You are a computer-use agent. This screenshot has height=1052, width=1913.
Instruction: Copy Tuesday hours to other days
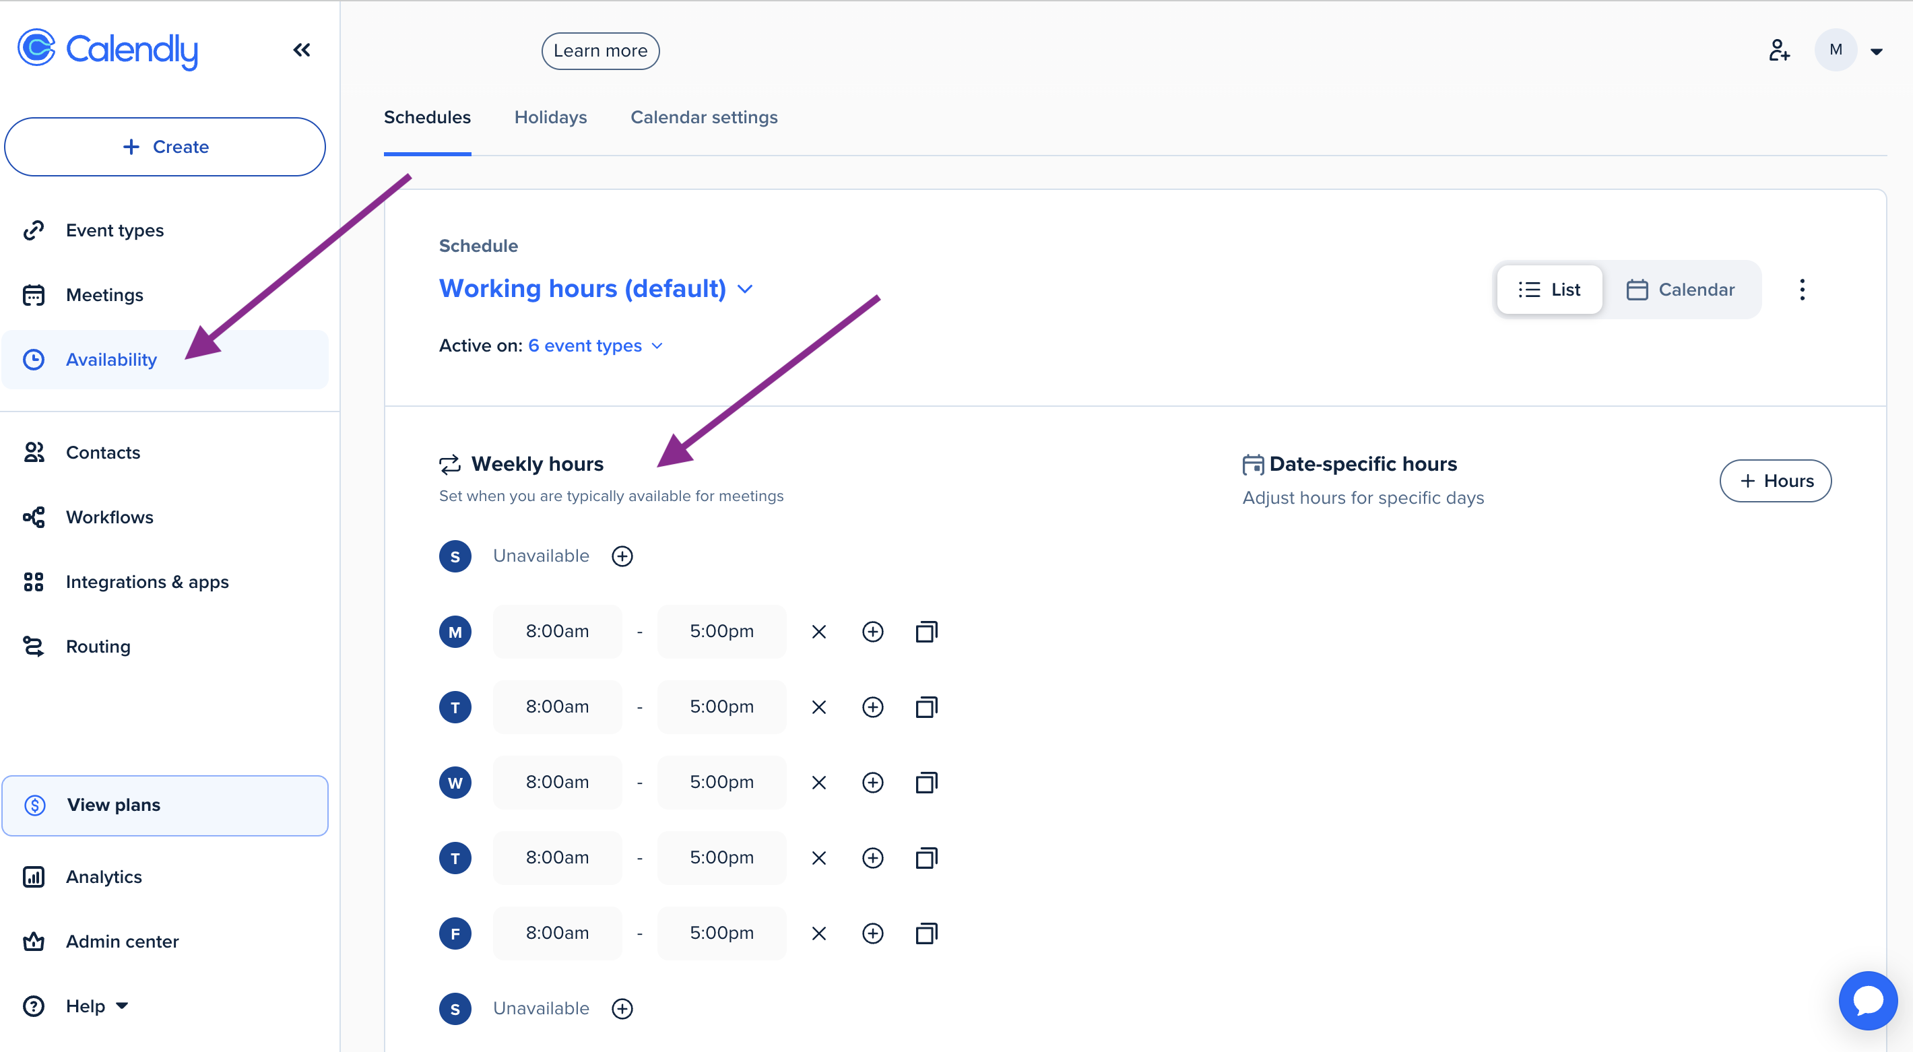(x=926, y=706)
